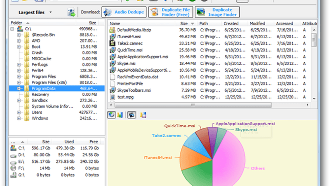This screenshot has height=186, width=330.
Task: Expand the Windows folder tree node
Action: pyautogui.click(x=19, y=118)
